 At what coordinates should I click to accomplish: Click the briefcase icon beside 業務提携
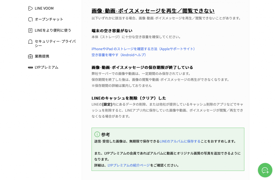(x=30, y=56)
